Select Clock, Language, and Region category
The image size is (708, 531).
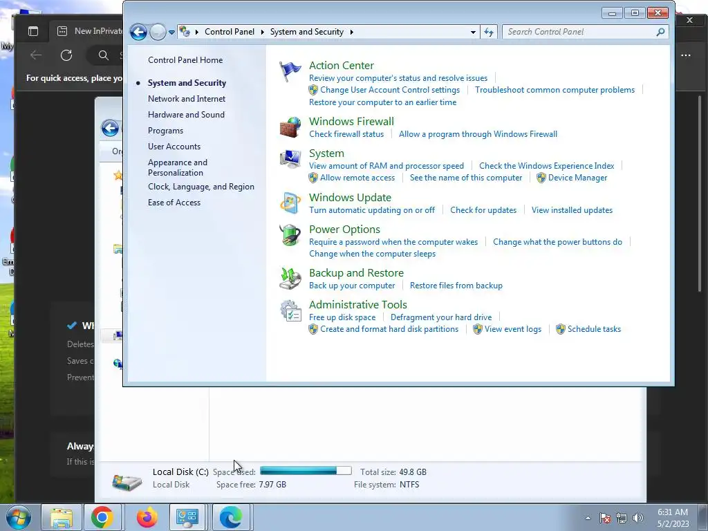click(201, 187)
